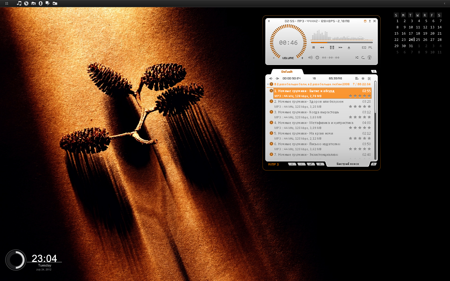Go to previous playlist with left arrow

271,78
